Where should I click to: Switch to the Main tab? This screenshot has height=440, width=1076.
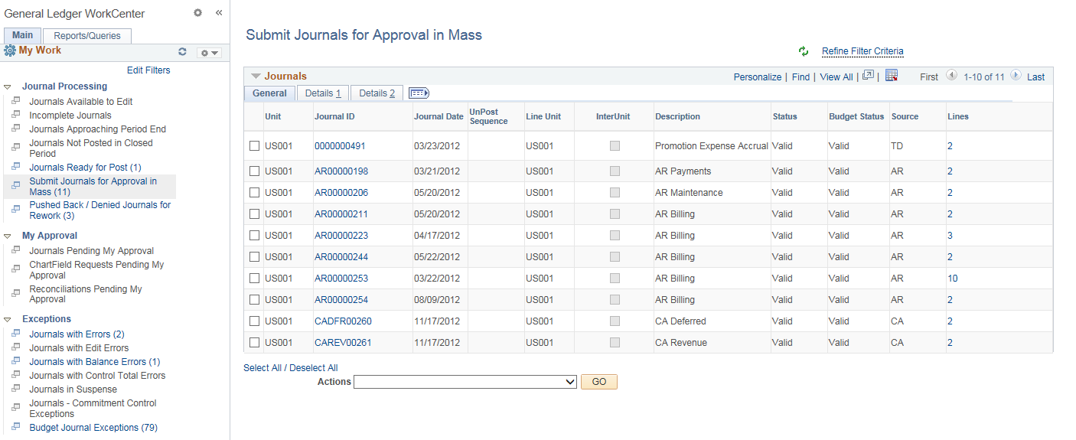pyautogui.click(x=23, y=35)
